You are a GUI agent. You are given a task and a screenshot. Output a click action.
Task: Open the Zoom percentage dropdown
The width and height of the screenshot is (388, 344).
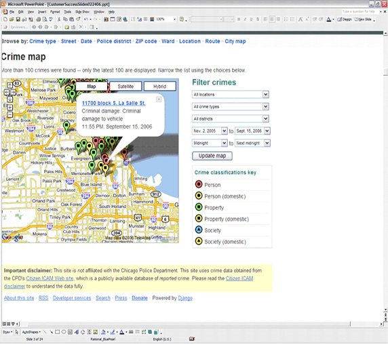174,19
